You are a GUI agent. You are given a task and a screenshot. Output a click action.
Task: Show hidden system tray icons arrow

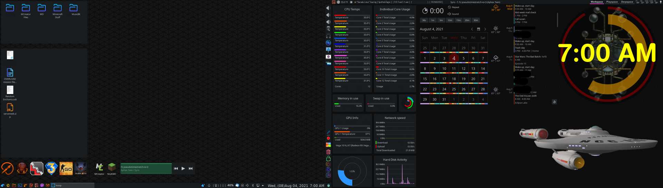point(263,185)
